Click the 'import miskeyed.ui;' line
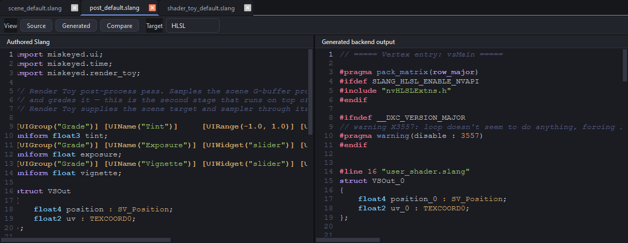The height and width of the screenshot is (243, 628). 60,54
